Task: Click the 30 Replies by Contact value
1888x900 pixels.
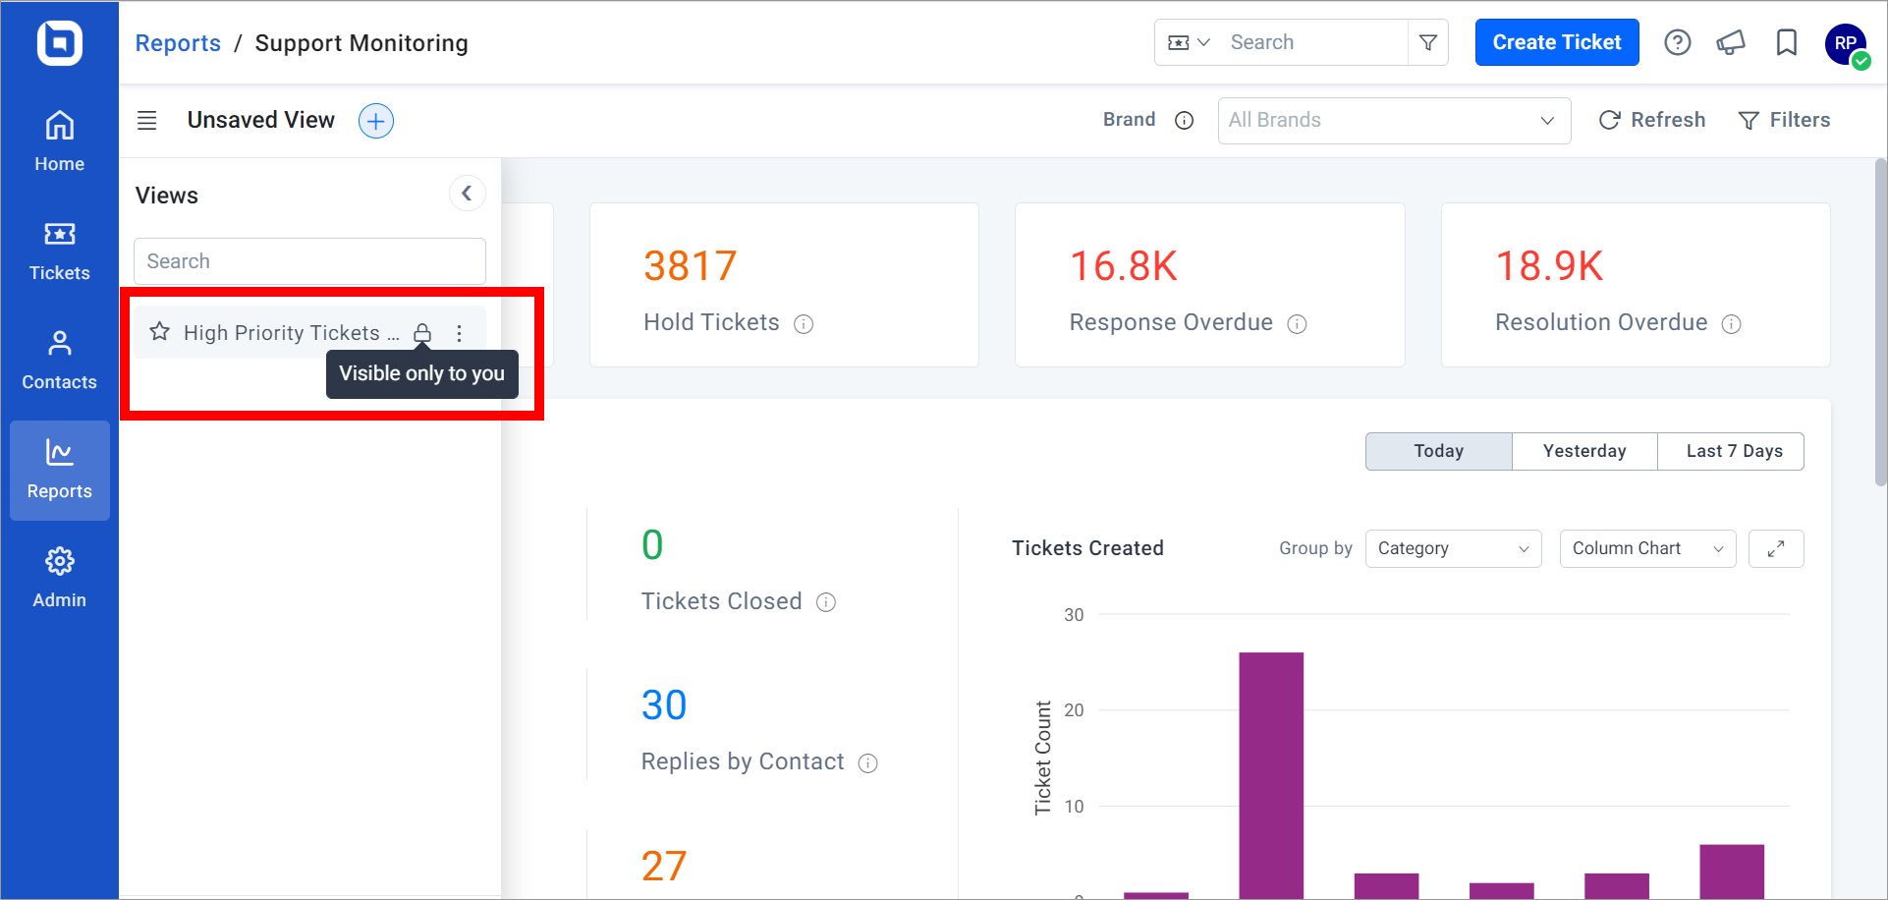Action: tap(664, 705)
